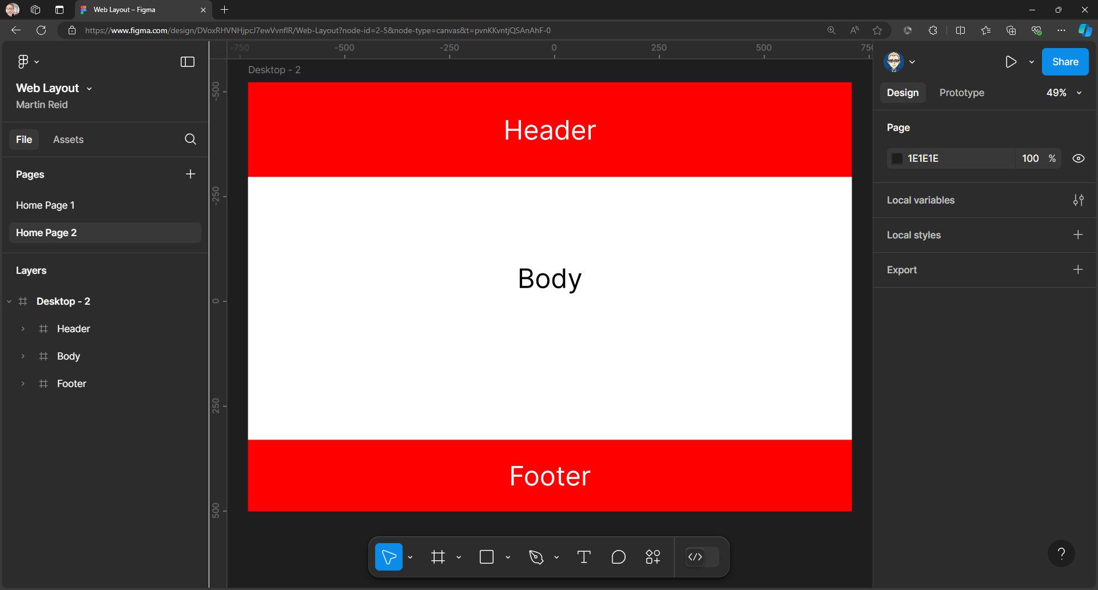The height and width of the screenshot is (590, 1098).
Task: Click the Share button
Action: pyautogui.click(x=1065, y=62)
